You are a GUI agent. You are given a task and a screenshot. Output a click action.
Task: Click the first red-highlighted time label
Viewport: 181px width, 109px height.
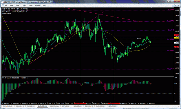point(80,103)
